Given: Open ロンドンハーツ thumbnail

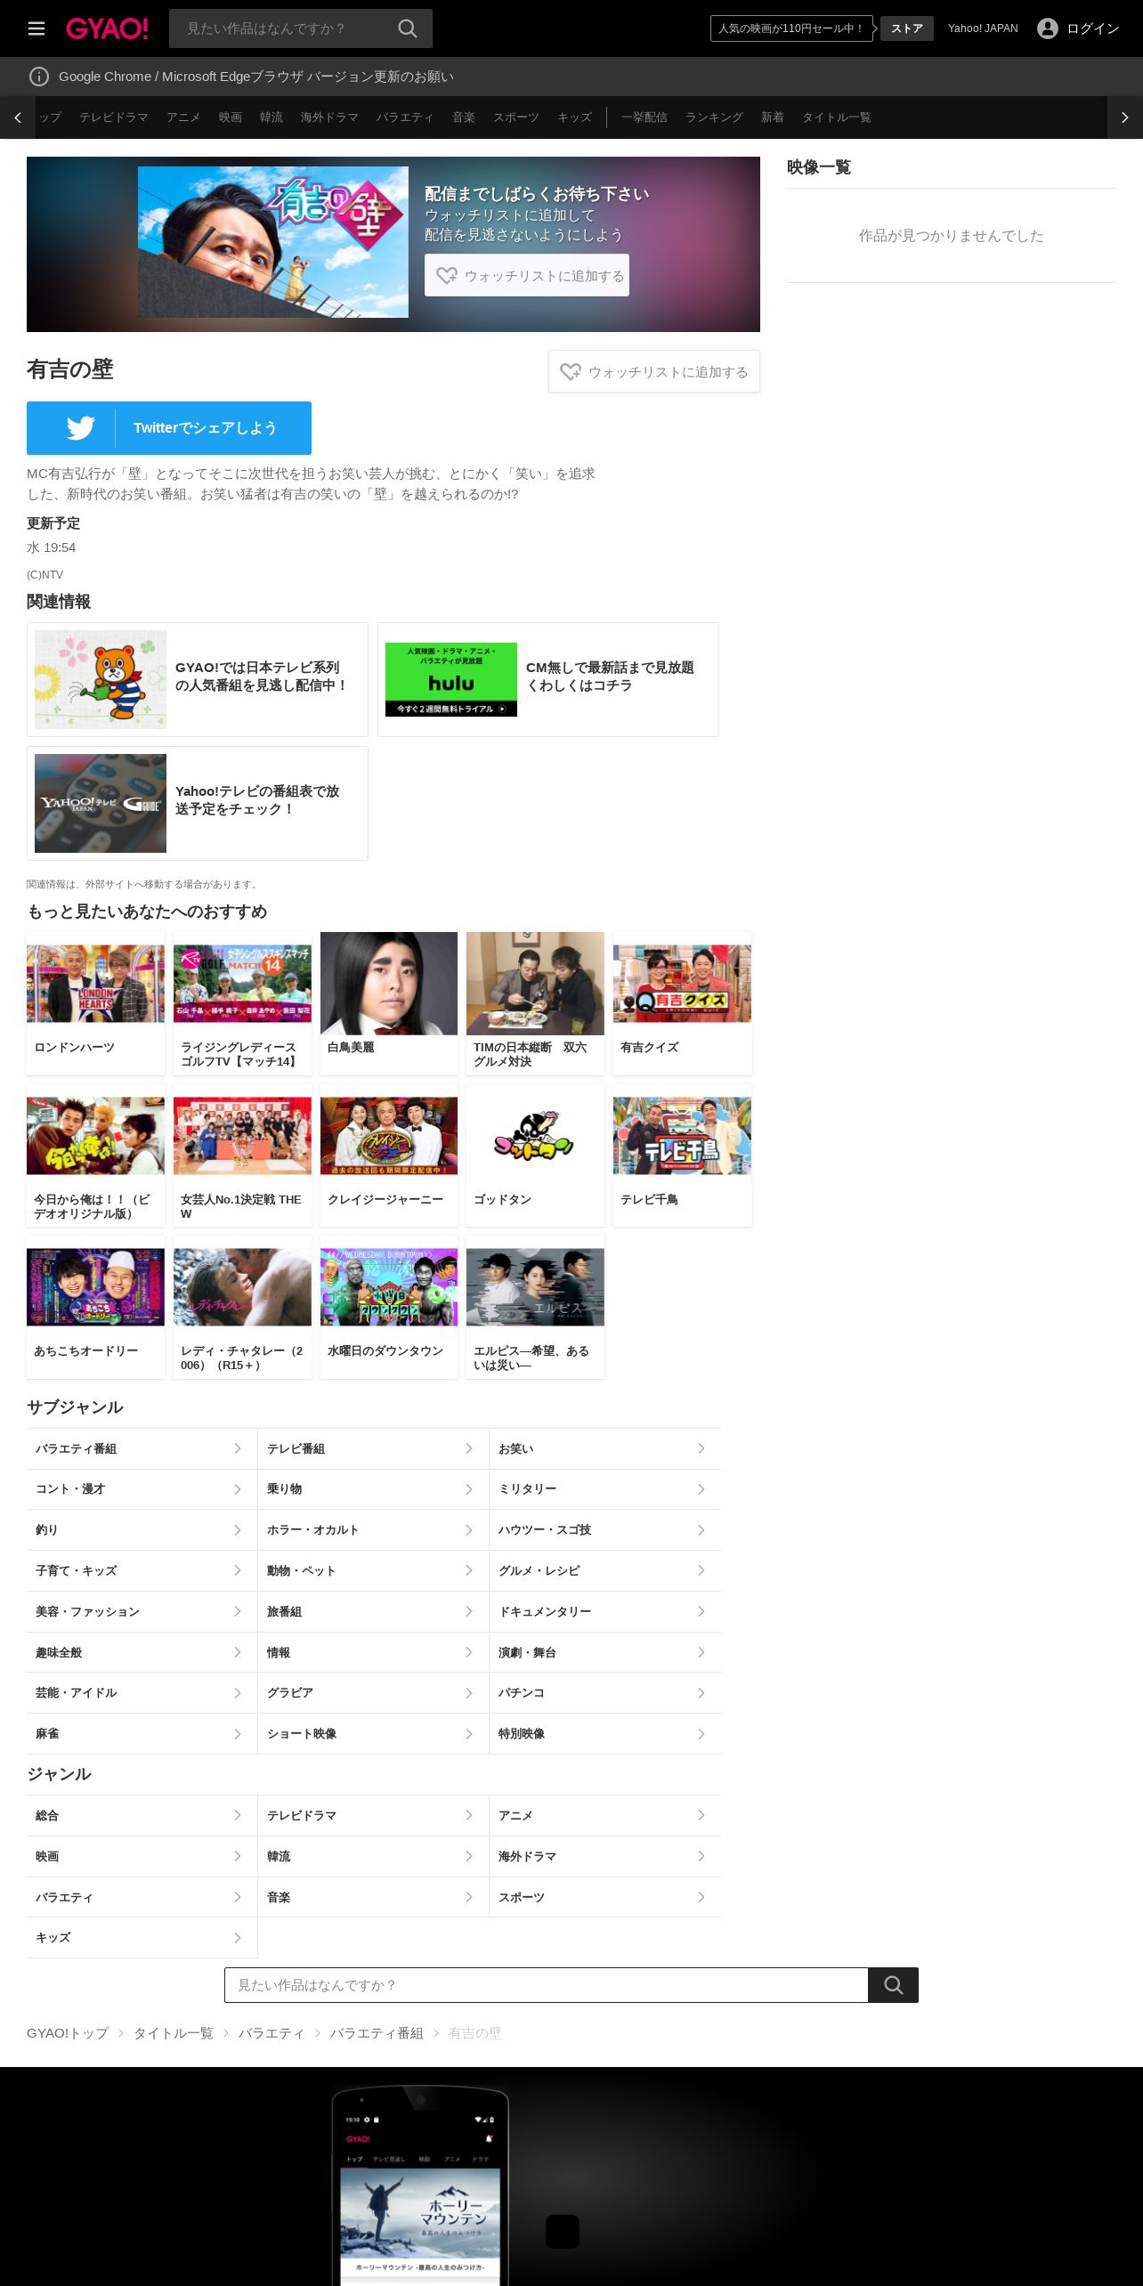Looking at the screenshot, I should (96, 984).
